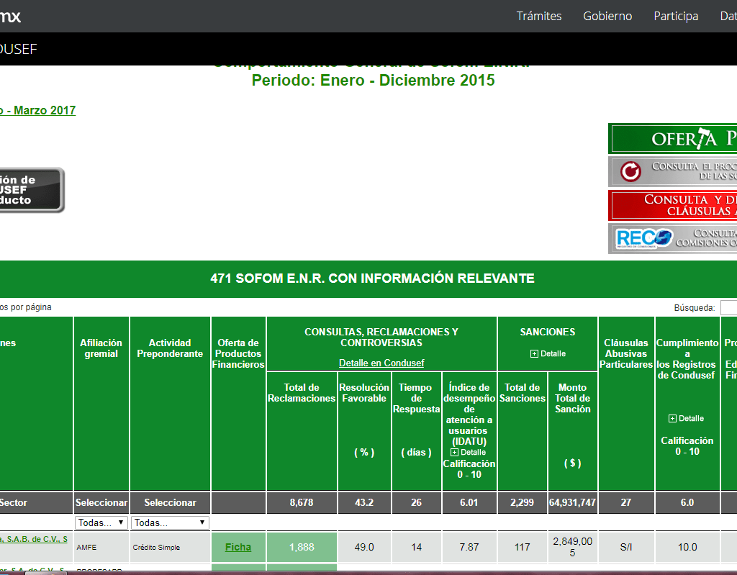Image resolution: width=737 pixels, height=575 pixels.
Task: Open the RECO comisiones banner
Action: click(673, 238)
